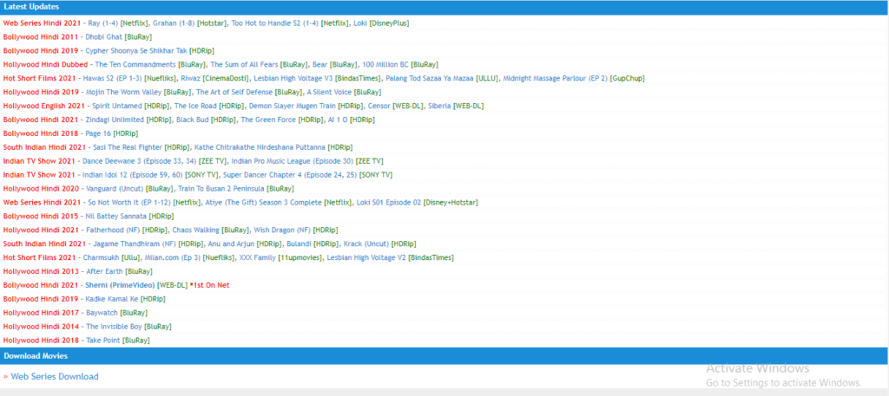Image resolution: width=889 pixels, height=396 pixels.
Task: Open Train To Busan 2 Peninsula
Action: pos(221,188)
